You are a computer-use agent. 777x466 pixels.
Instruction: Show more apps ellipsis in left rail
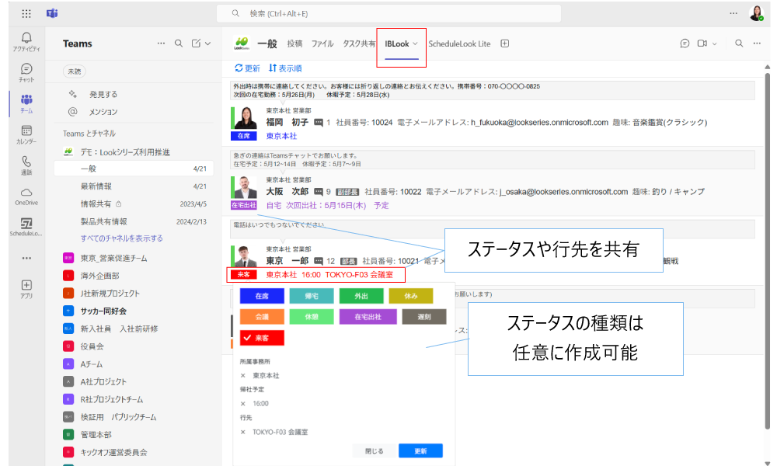click(26, 258)
